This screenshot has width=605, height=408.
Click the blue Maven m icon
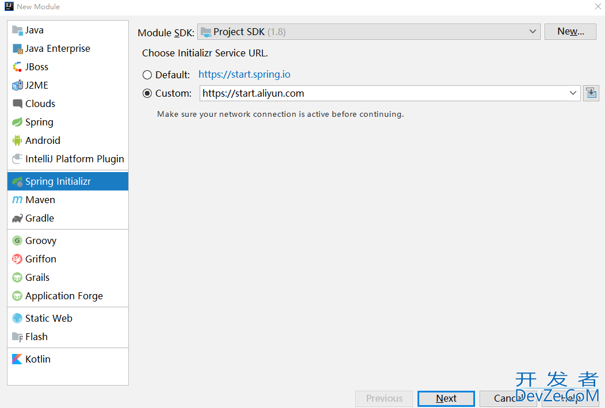click(17, 200)
